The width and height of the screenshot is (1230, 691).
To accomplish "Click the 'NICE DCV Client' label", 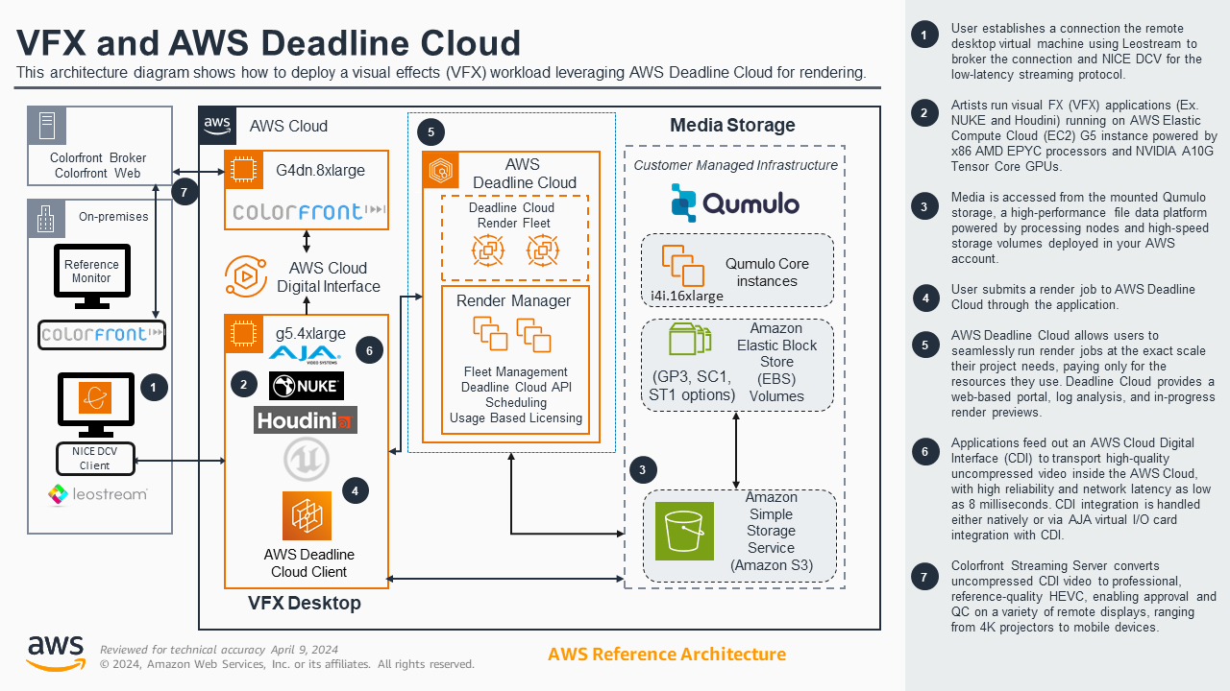I will (x=94, y=458).
